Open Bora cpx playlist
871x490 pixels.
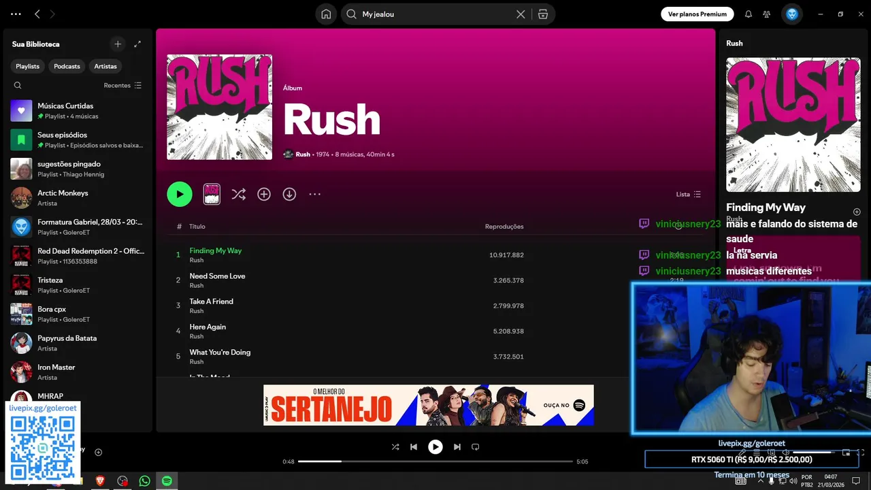coord(78,314)
